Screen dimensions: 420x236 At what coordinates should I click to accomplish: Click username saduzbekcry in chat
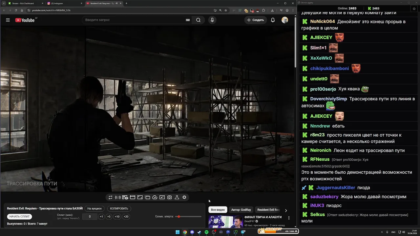tap(324, 197)
